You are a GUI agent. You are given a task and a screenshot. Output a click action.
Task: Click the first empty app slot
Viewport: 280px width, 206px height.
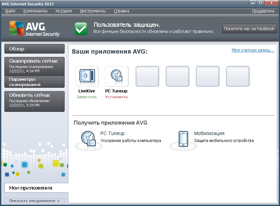(x=147, y=76)
